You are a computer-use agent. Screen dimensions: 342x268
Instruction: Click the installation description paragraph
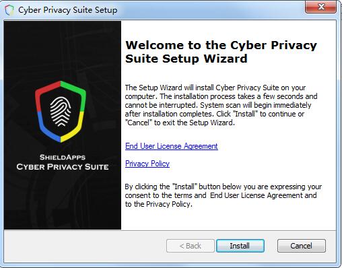point(221,105)
